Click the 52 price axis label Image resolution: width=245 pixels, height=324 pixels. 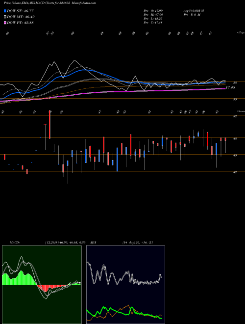235,116
